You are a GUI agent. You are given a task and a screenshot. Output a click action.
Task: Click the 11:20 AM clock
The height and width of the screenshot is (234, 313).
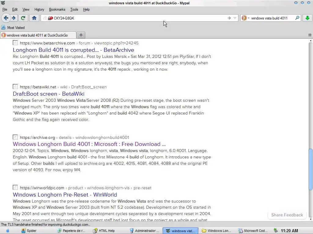pos(289,231)
